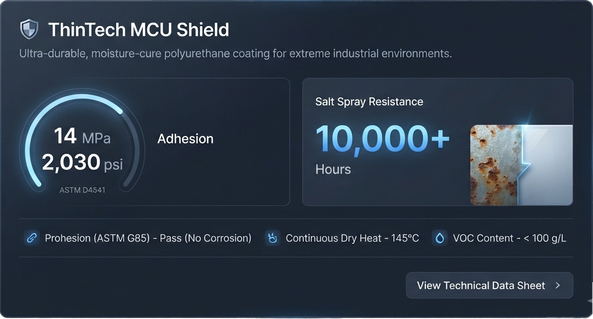Click the Prohesion chain-link icon
This screenshot has width=593, height=319.
coord(32,238)
